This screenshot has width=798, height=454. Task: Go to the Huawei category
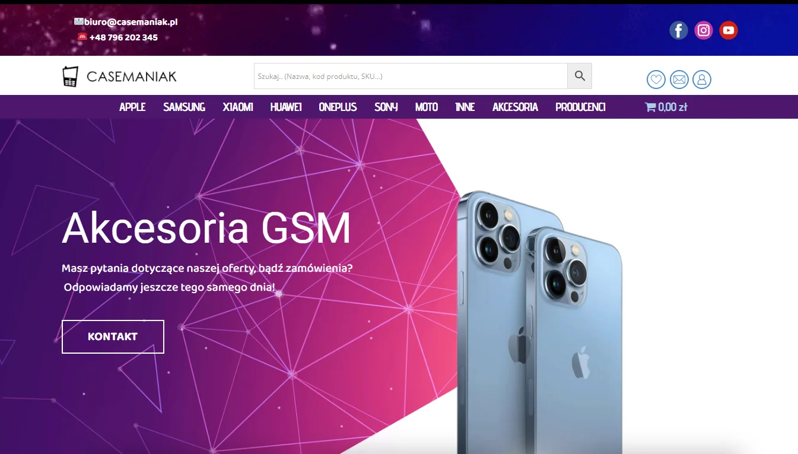click(286, 107)
